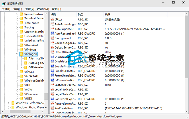Click the Tracing folder icon

tap(21, 27)
